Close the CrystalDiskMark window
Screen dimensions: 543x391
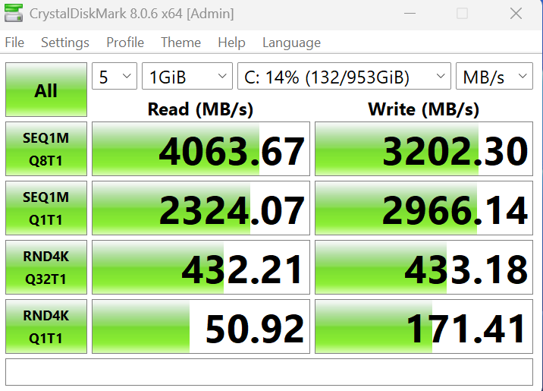(x=516, y=14)
